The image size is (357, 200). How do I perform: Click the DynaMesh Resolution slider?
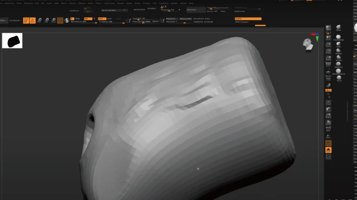170,10
